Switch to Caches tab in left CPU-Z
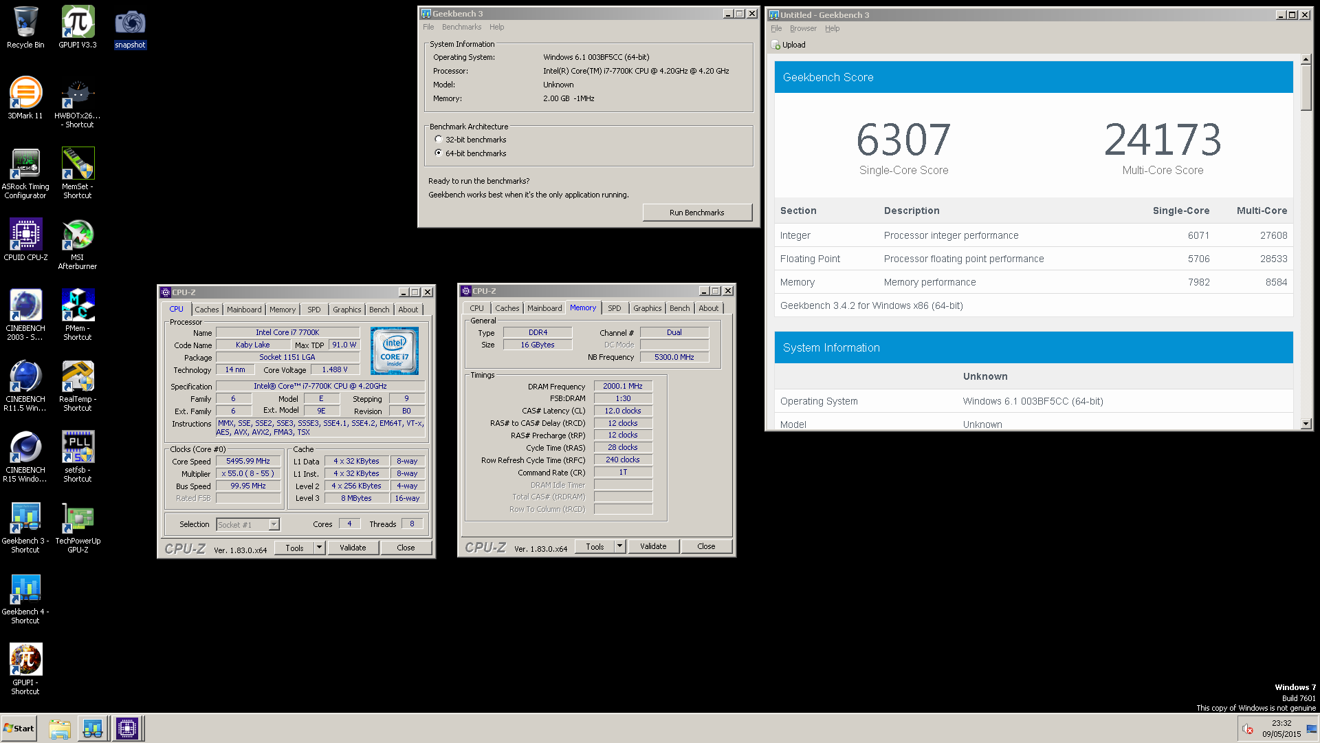 click(x=206, y=310)
